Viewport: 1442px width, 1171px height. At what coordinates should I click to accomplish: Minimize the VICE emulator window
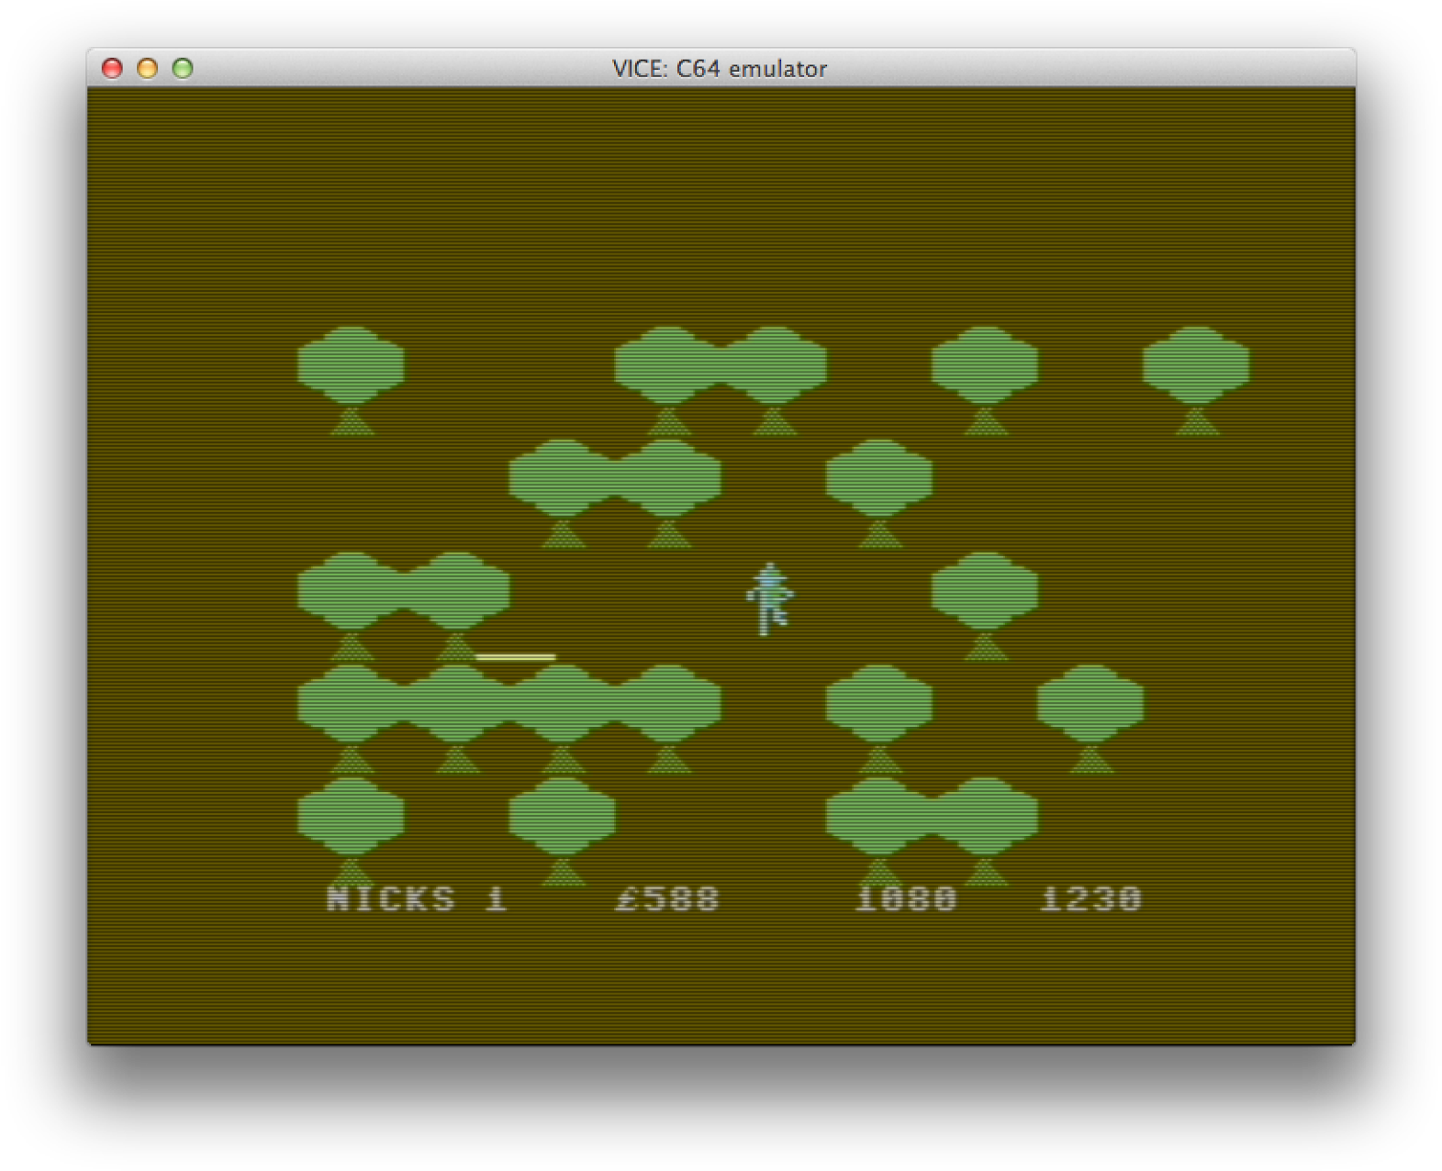tap(147, 69)
